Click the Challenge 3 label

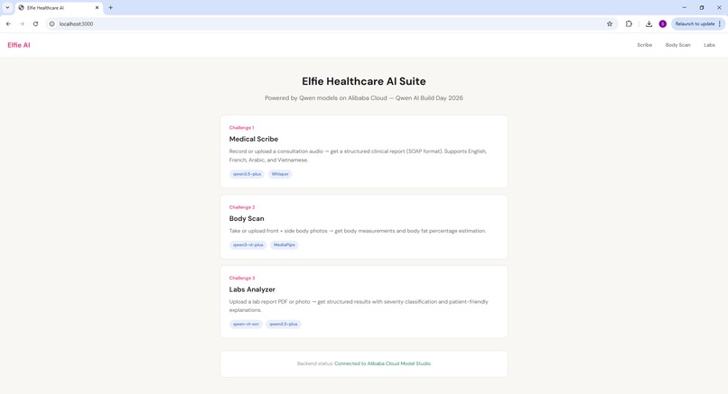[242, 278]
